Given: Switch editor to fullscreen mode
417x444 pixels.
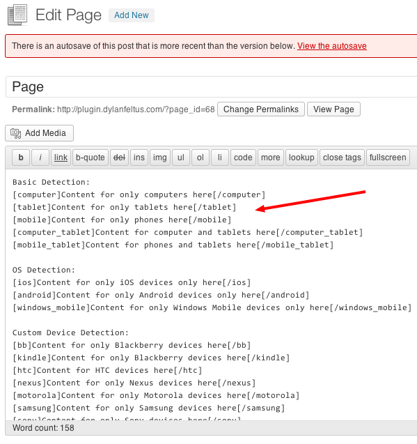Looking at the screenshot, I should click(x=388, y=158).
